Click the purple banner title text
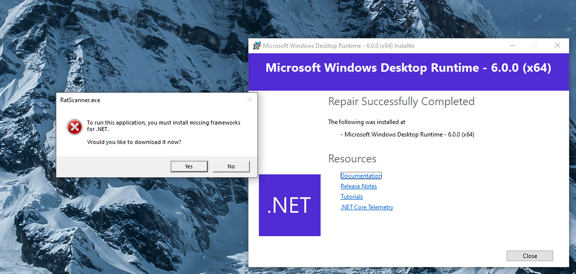Viewport: 576px width, 274px height. coord(408,68)
